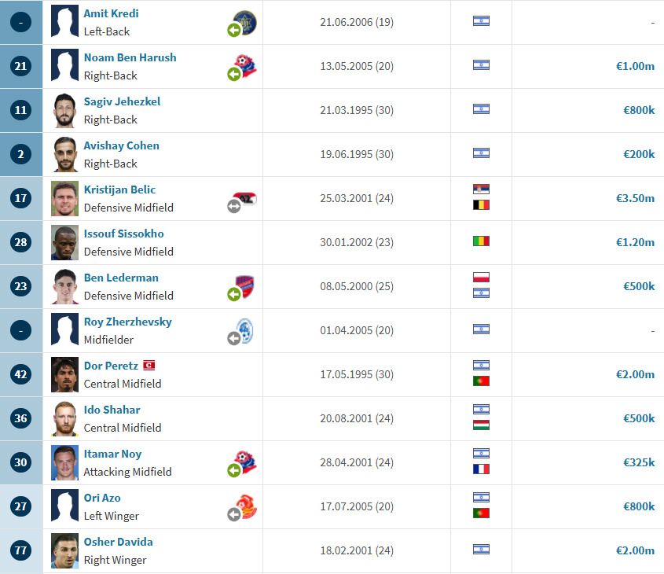Click Kristijan Belic's €3.50m market value
The height and width of the screenshot is (574, 664).
(635, 198)
